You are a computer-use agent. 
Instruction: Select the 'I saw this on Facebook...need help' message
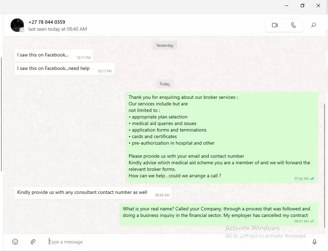[x=64, y=69]
